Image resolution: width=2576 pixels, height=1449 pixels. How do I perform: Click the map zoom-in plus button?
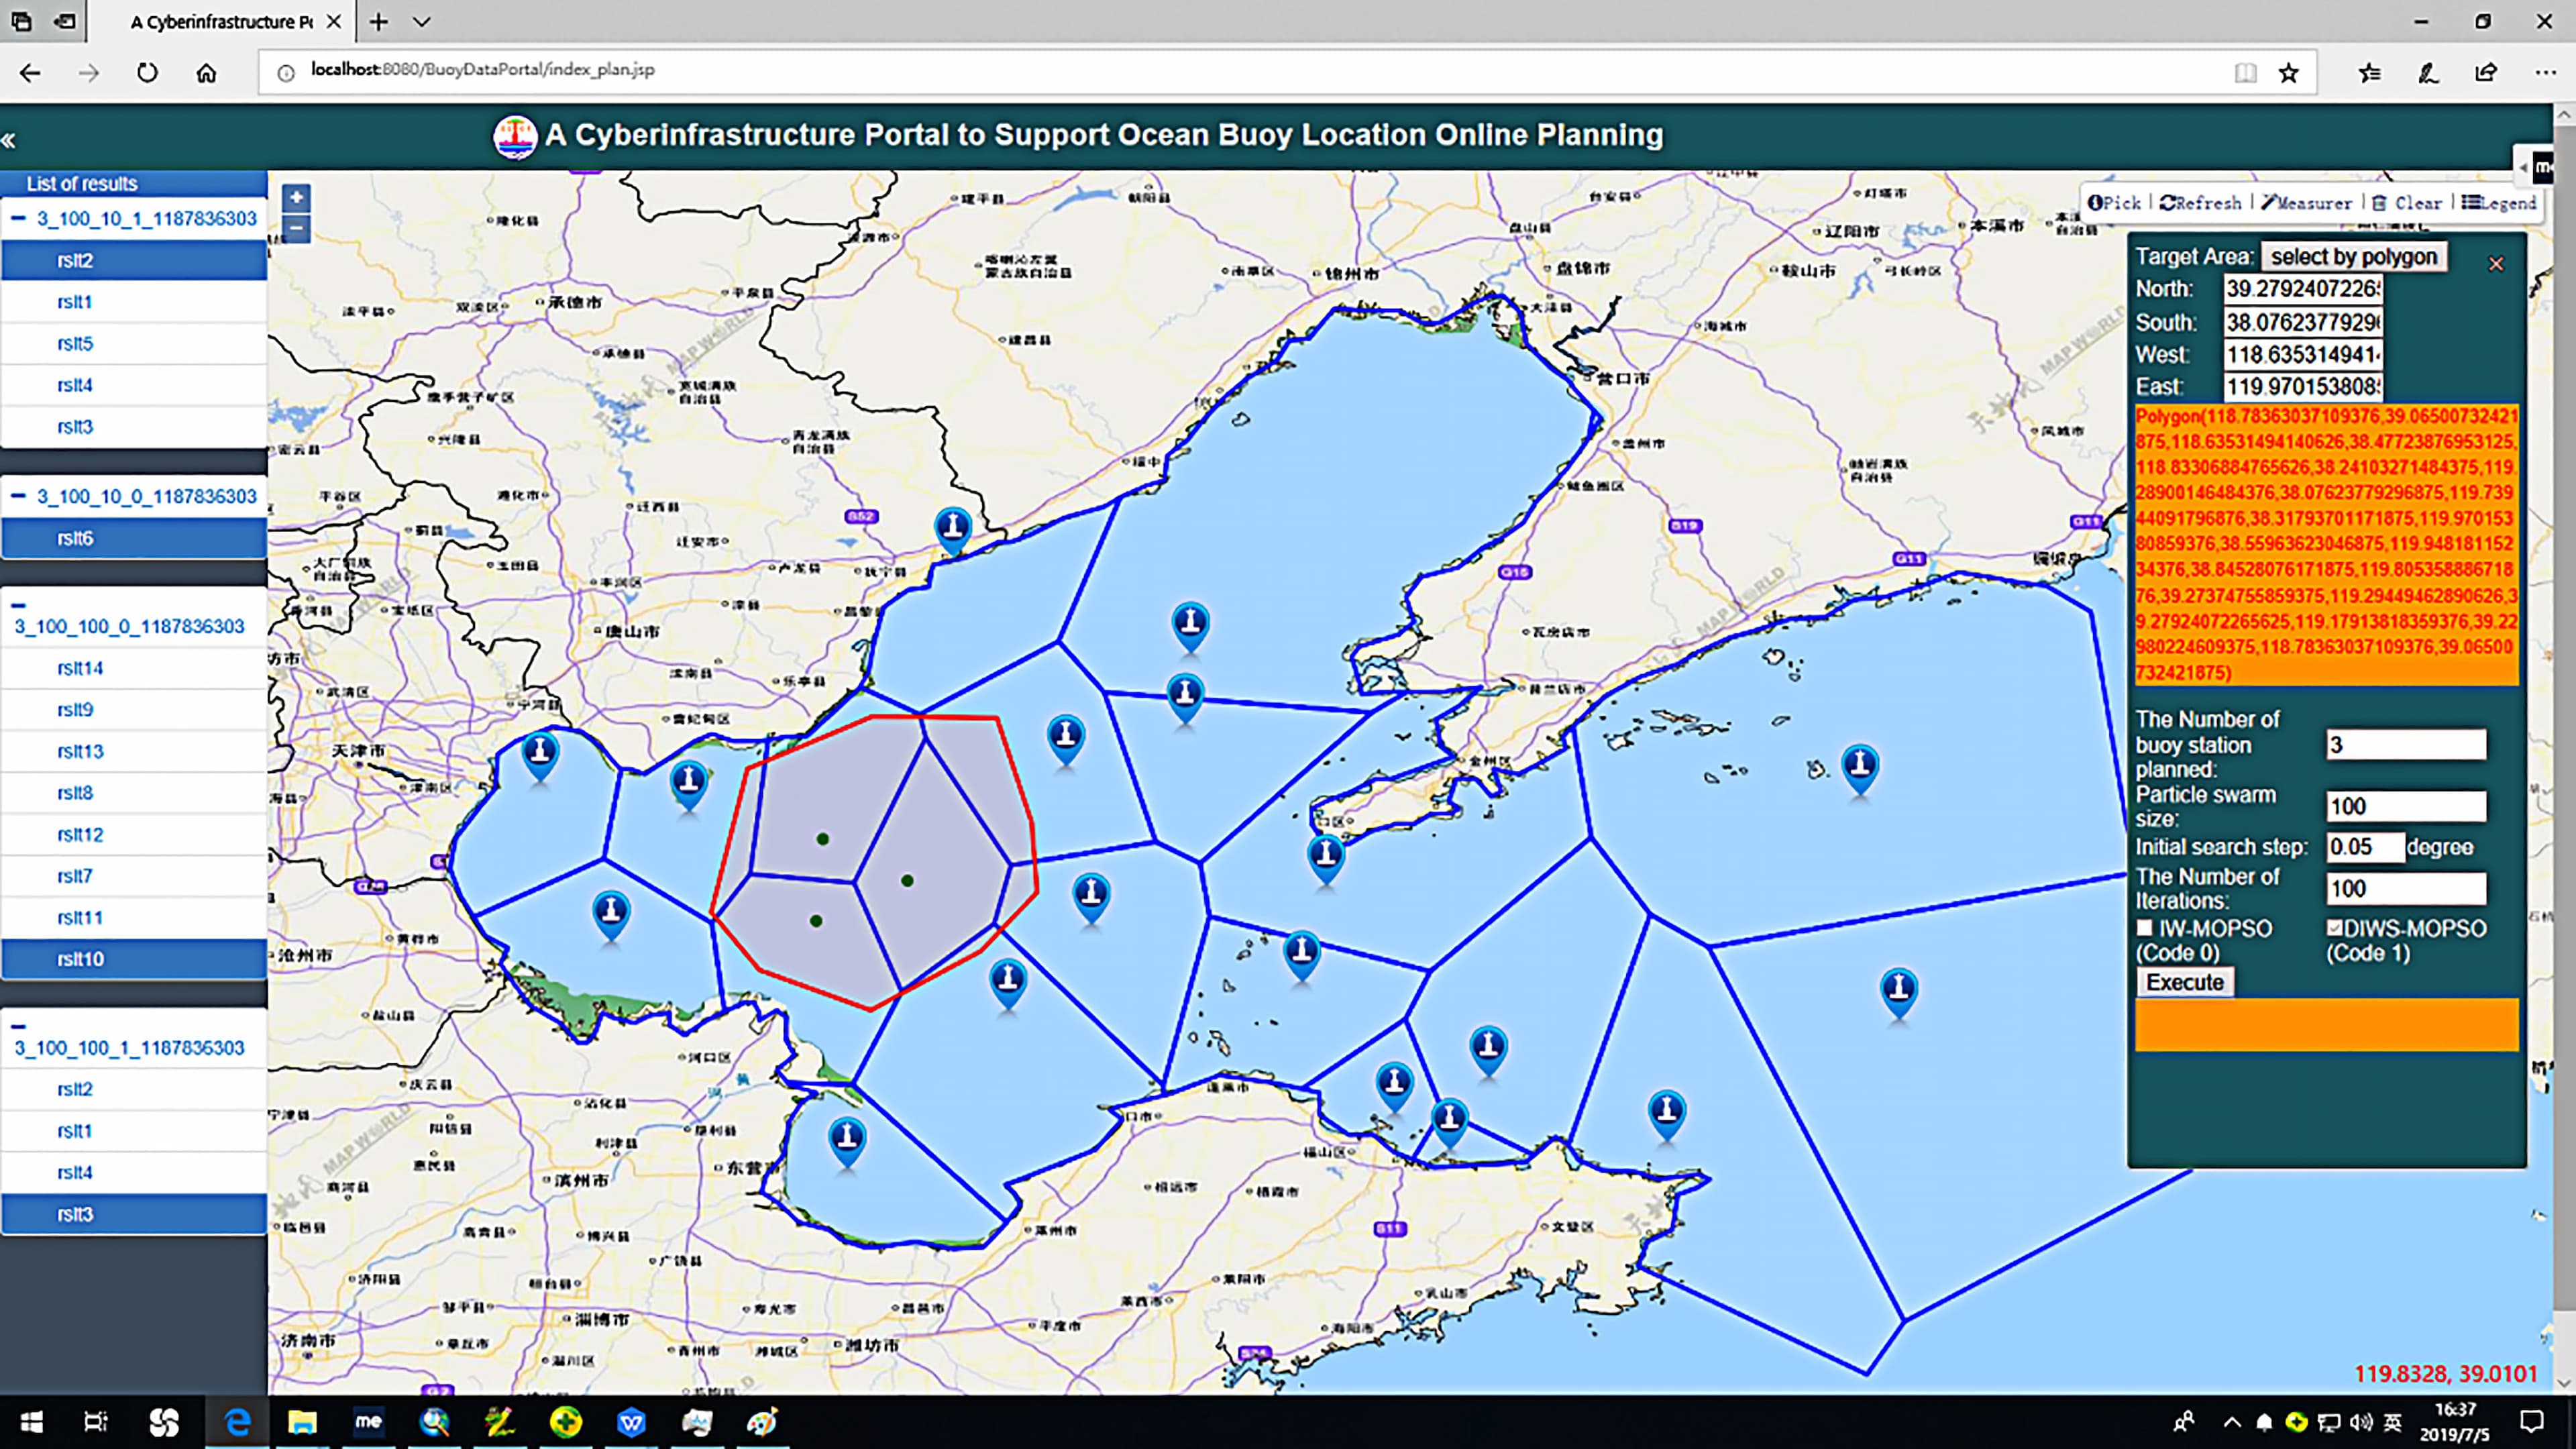point(296,197)
